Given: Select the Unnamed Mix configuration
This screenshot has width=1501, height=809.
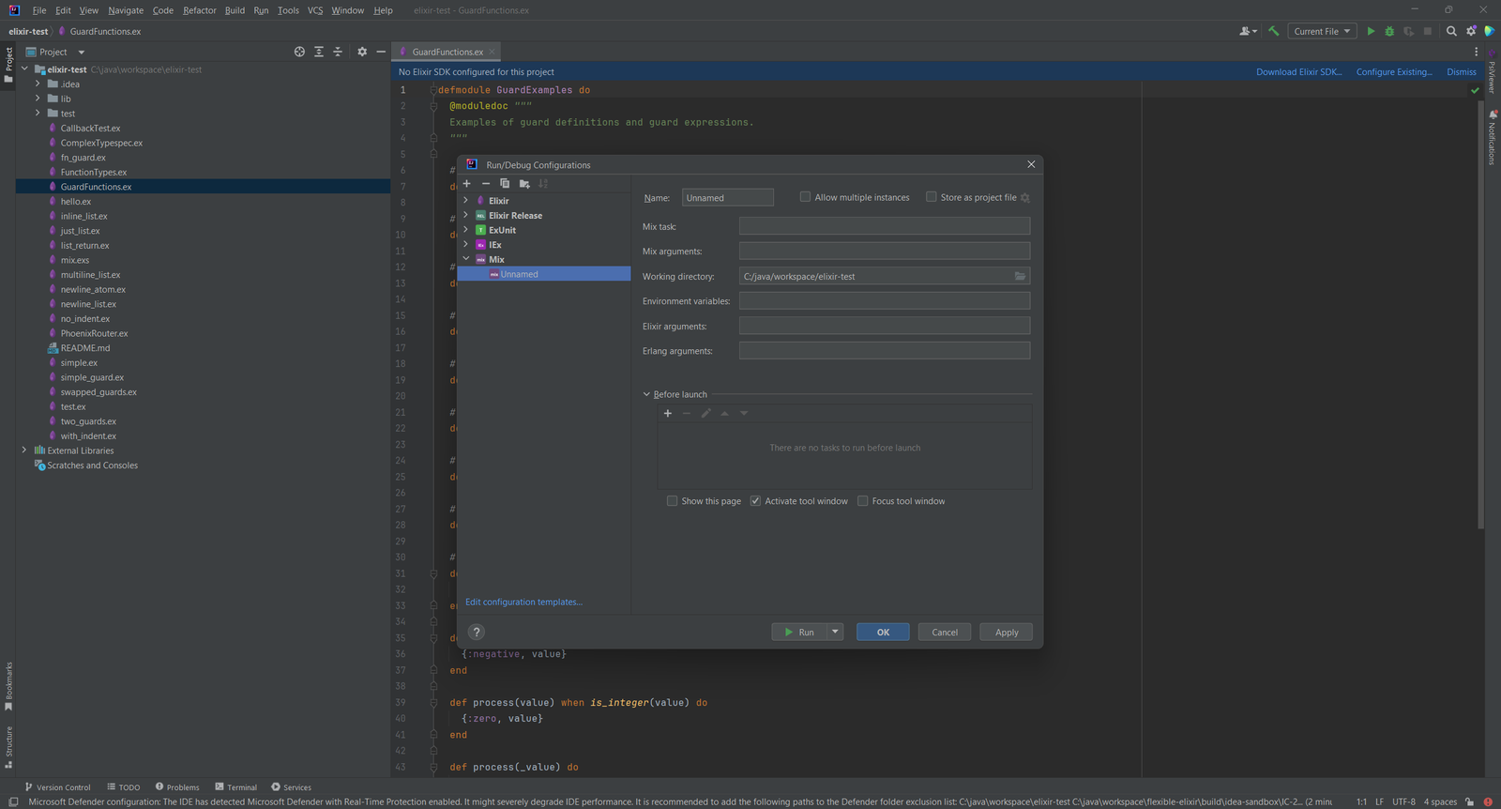Looking at the screenshot, I should tap(544, 274).
